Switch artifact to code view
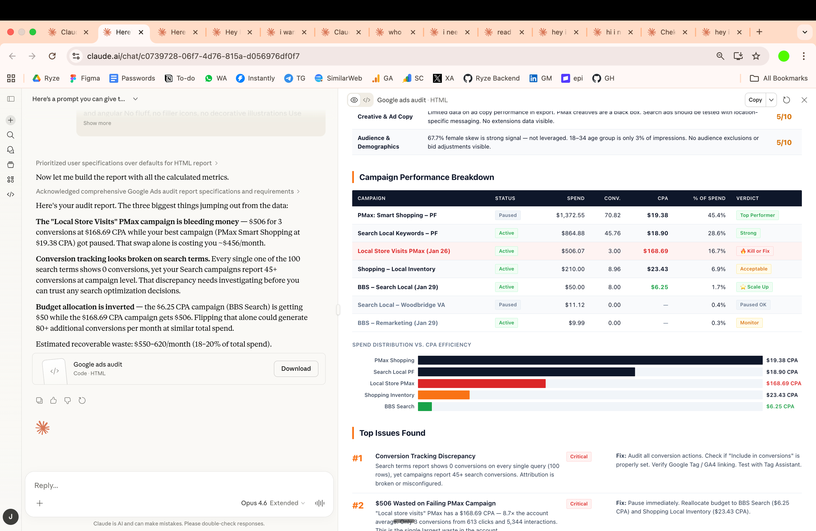 pos(367,100)
